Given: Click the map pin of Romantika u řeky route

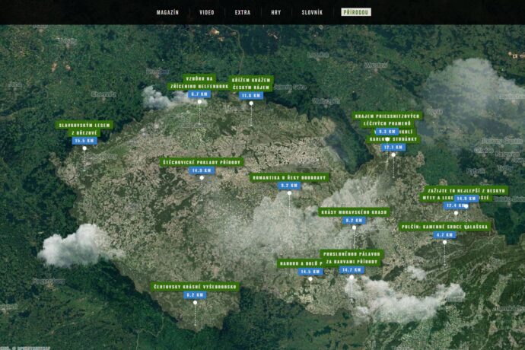Looking at the screenshot, I should point(289,193).
